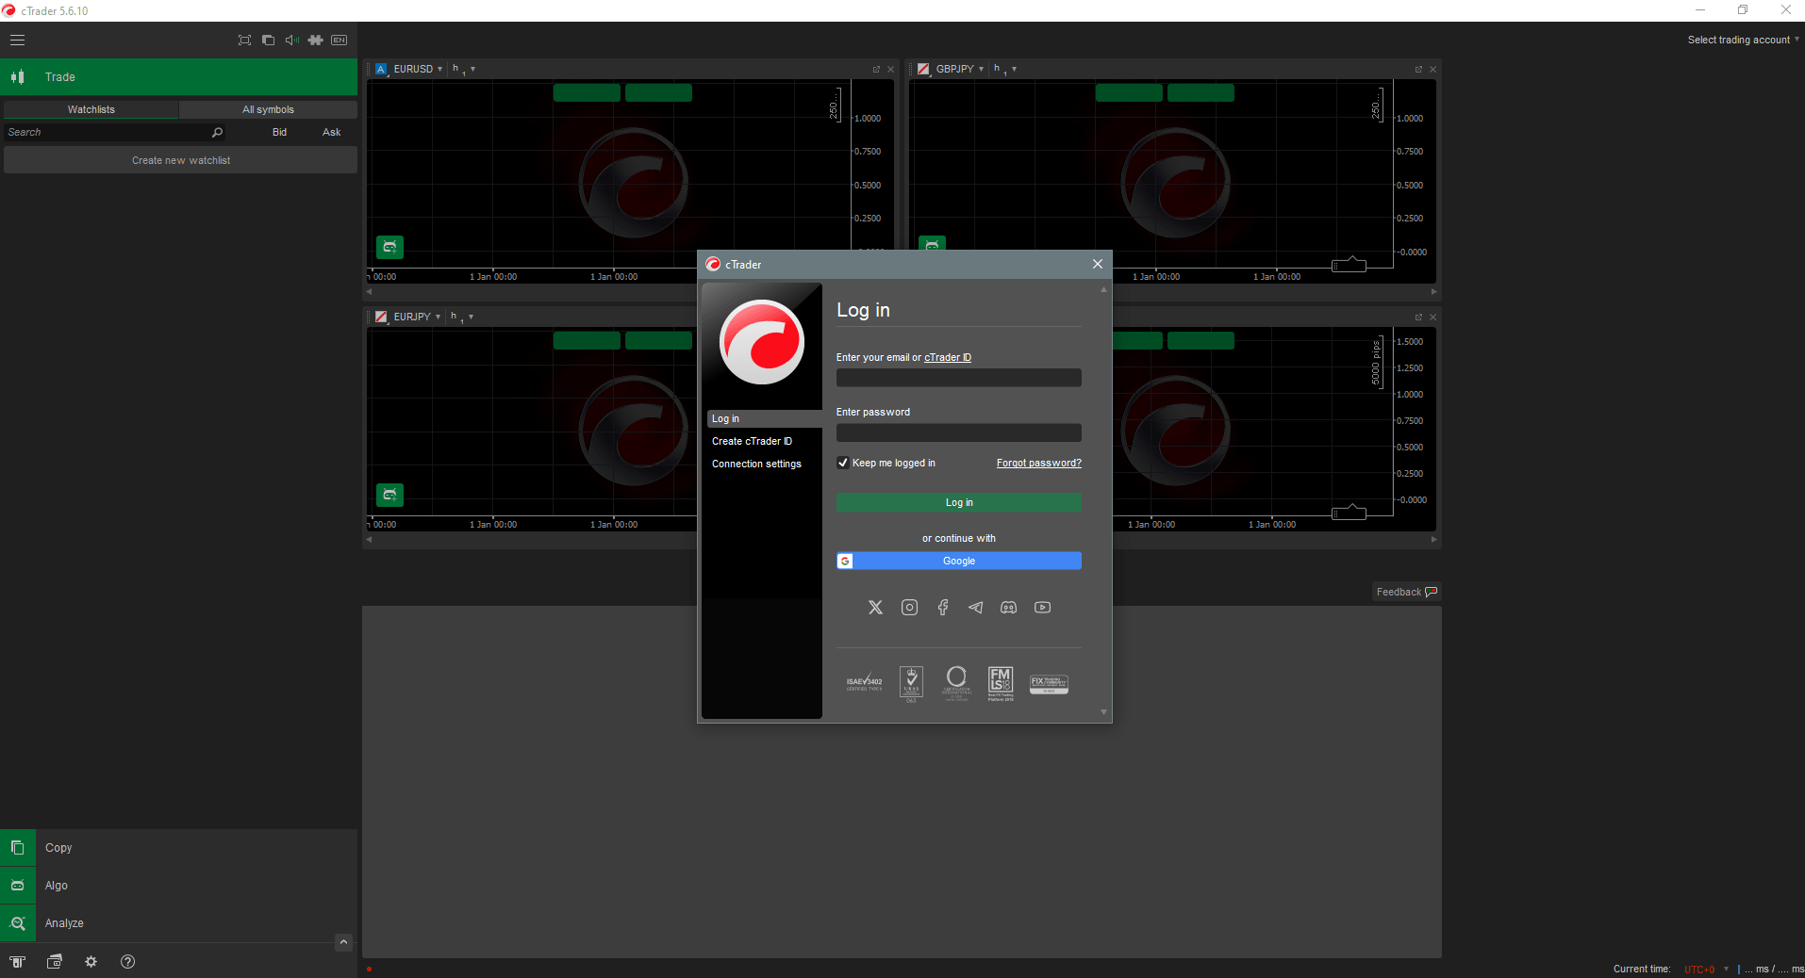Click the email or cTrader ID field

pos(958,378)
